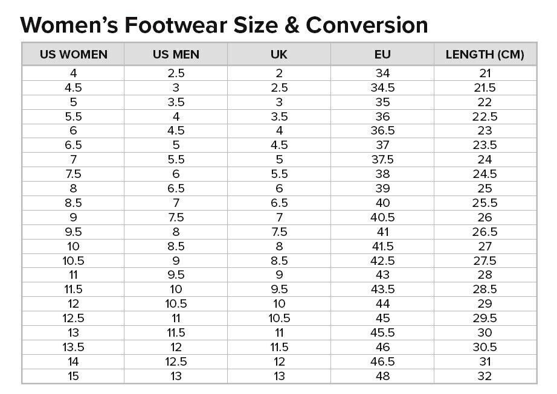Click the 25.5 length cell
Viewport: 557px width, 394px height.
(x=485, y=203)
